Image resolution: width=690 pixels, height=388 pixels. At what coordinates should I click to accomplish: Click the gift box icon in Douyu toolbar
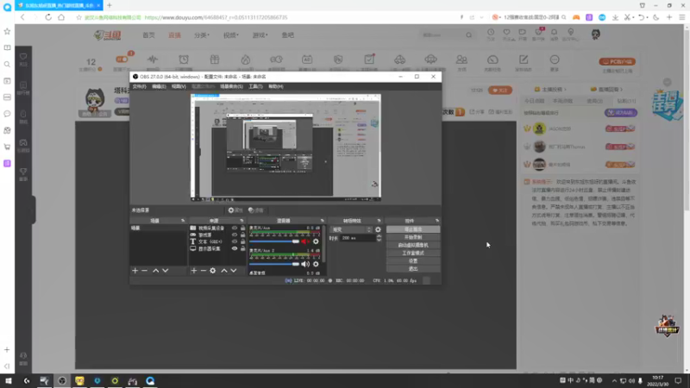point(215,59)
